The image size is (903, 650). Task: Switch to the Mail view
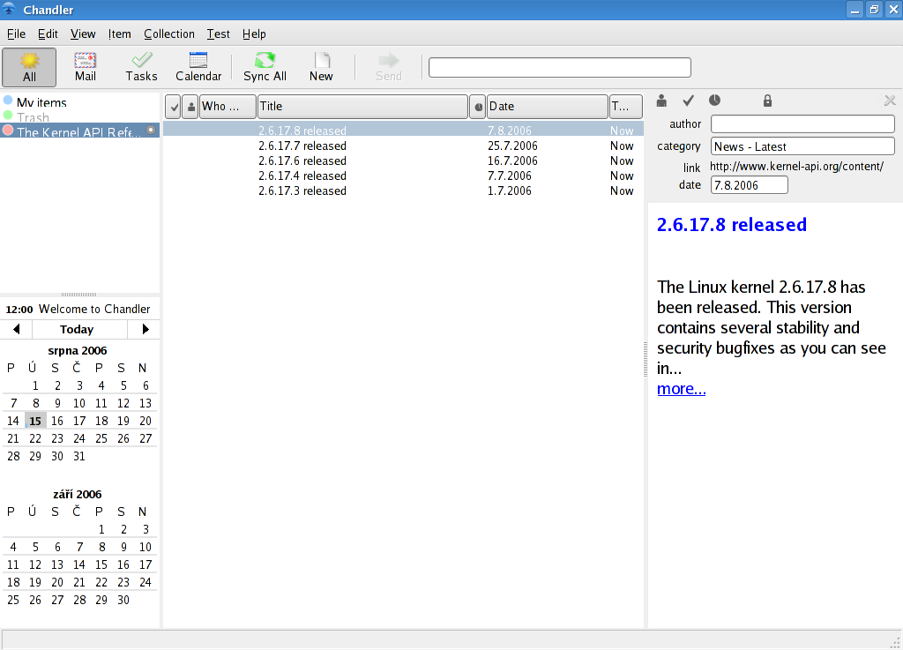click(86, 67)
